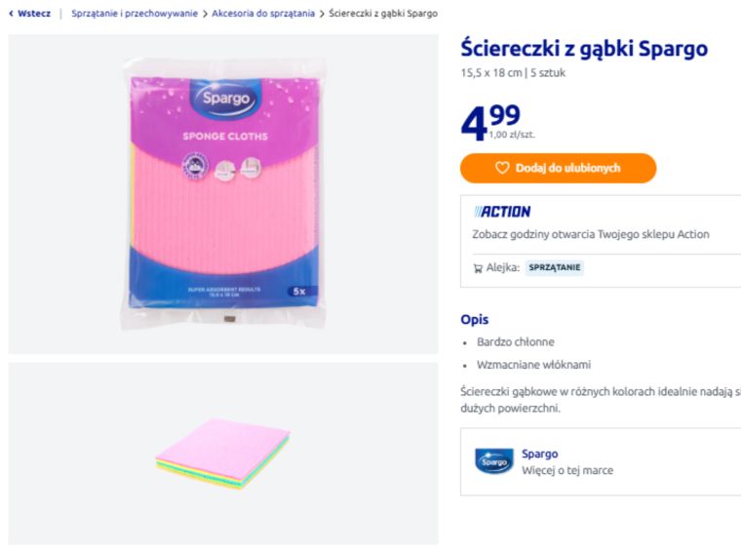
Task: Open the Sprzątanie i przechowywanie breadcrumb
Action: click(134, 14)
